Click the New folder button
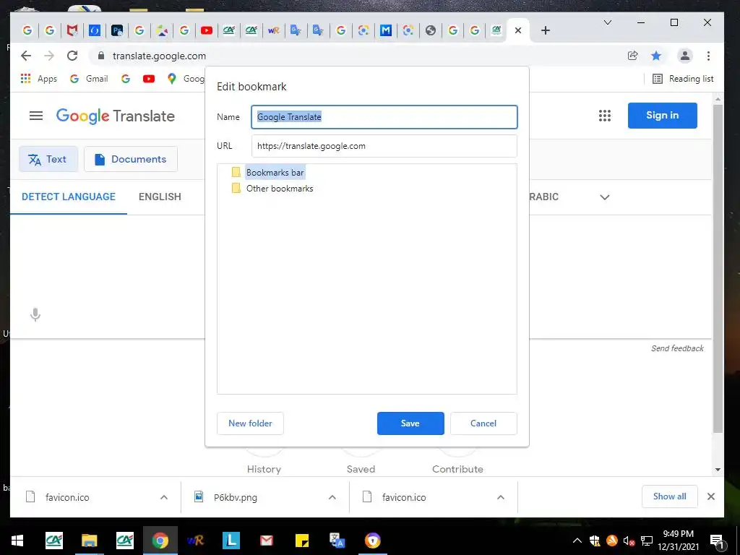Image resolution: width=740 pixels, height=555 pixels. point(250,423)
